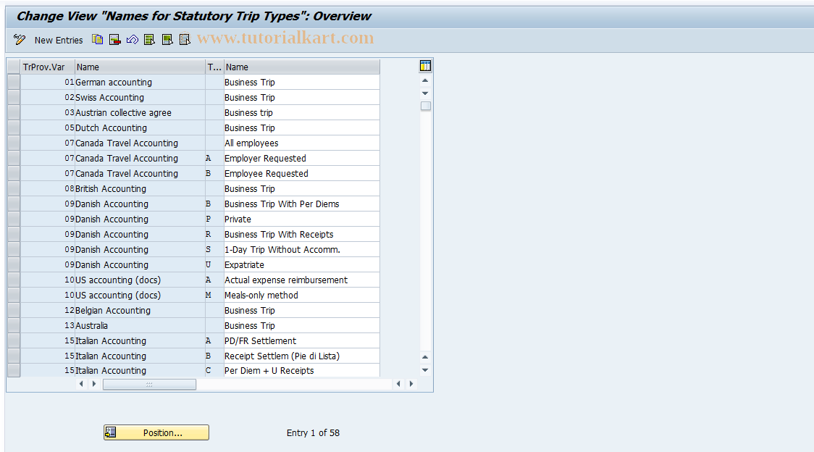Select row selector for Employer Requested entry
Viewport: 814px width, 452px height.
[x=14, y=159]
